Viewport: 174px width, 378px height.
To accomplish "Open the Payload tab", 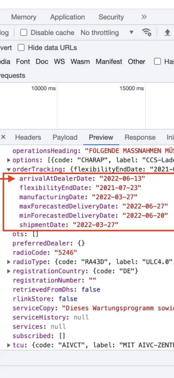I will [65, 137].
